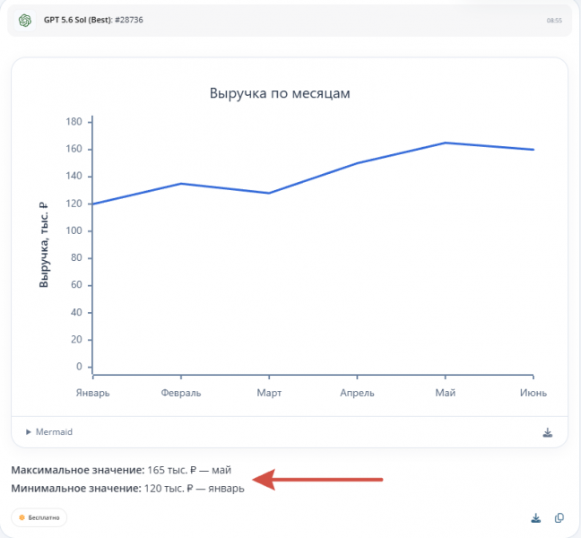Image resolution: width=581 pixels, height=538 pixels.
Task: Click the model name GPT 5.6 Sol (Best)
Action: (x=78, y=20)
